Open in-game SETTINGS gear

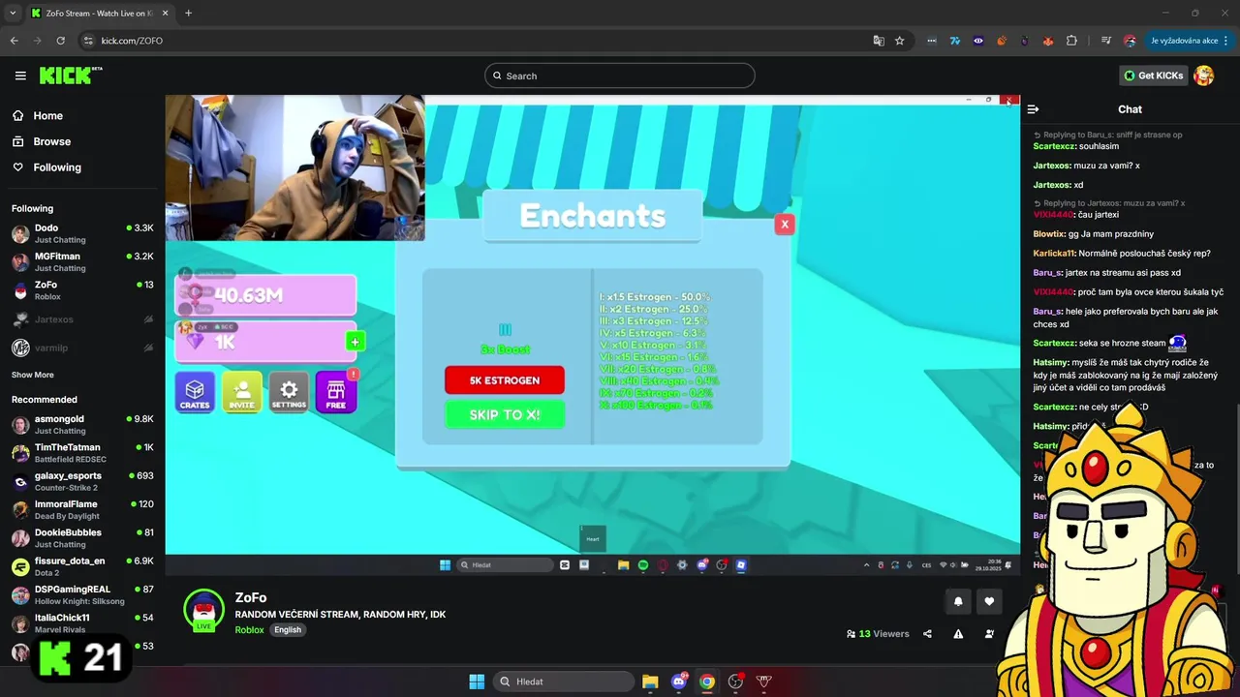[x=289, y=392]
